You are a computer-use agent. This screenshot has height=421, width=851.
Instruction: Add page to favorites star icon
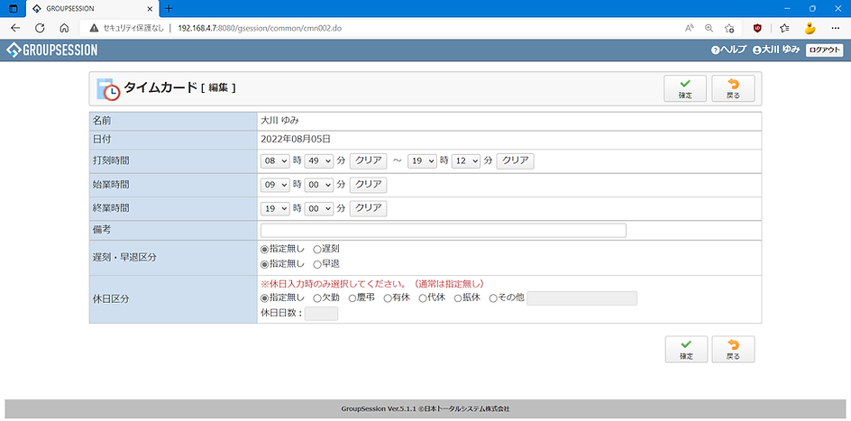coord(729,28)
